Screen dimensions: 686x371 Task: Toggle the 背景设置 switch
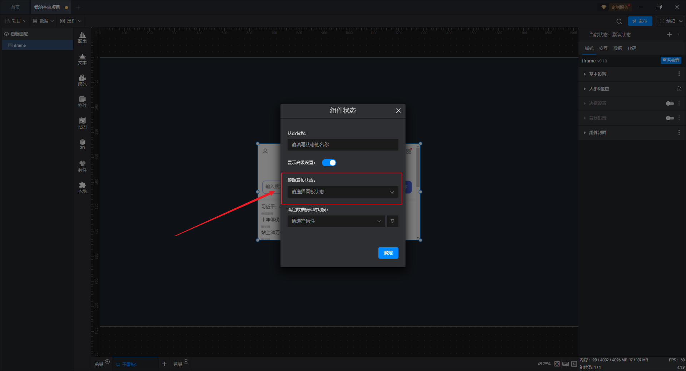click(670, 118)
